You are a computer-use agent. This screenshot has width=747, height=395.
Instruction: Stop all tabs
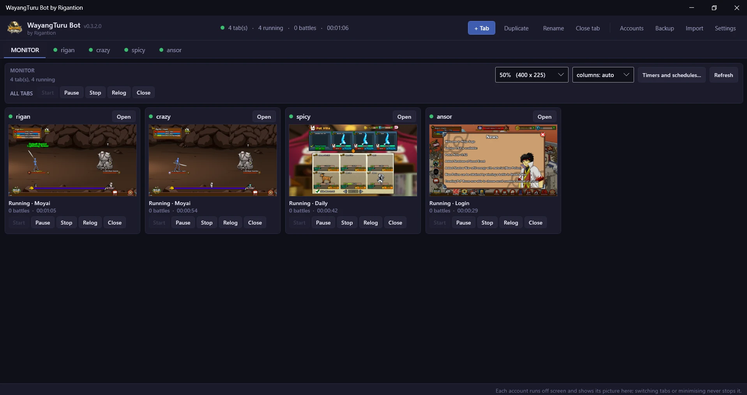[95, 93]
